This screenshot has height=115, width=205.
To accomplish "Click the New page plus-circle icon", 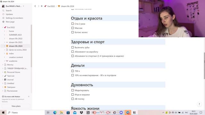I will point(4,22).
